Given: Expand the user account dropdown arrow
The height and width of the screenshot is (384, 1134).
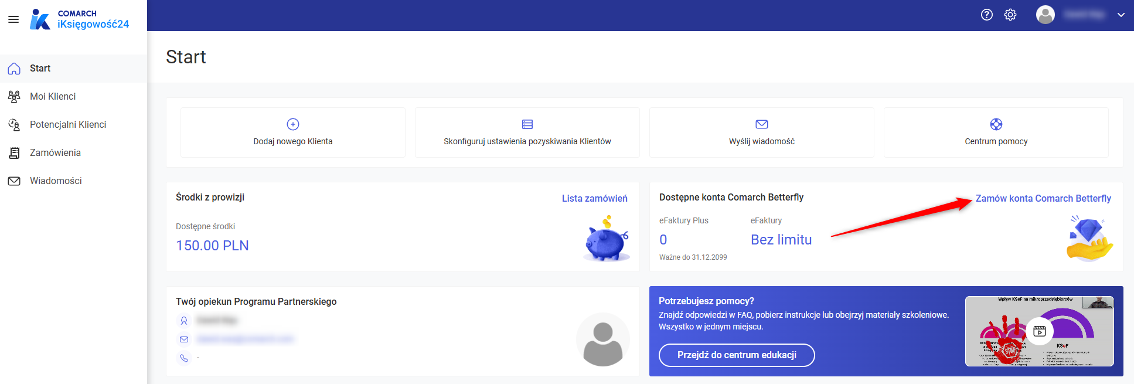Looking at the screenshot, I should [1121, 15].
